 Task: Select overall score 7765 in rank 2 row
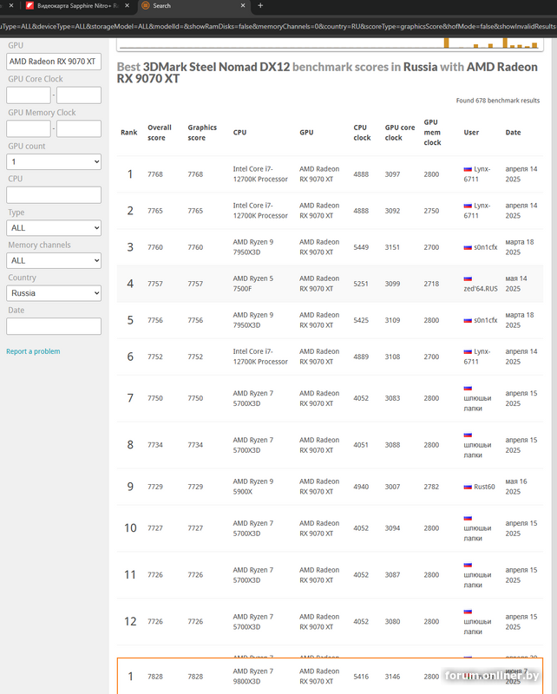coord(155,211)
